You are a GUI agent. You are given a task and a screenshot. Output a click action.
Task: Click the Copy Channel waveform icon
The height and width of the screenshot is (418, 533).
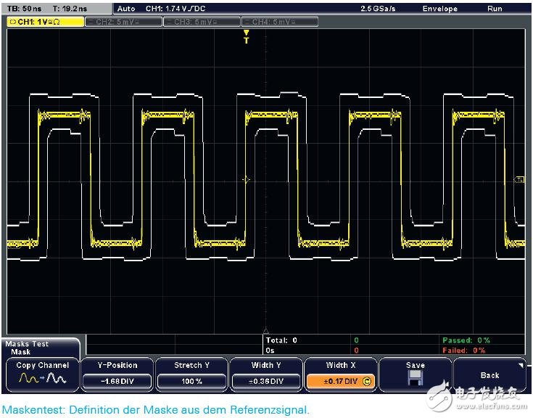click(42, 380)
